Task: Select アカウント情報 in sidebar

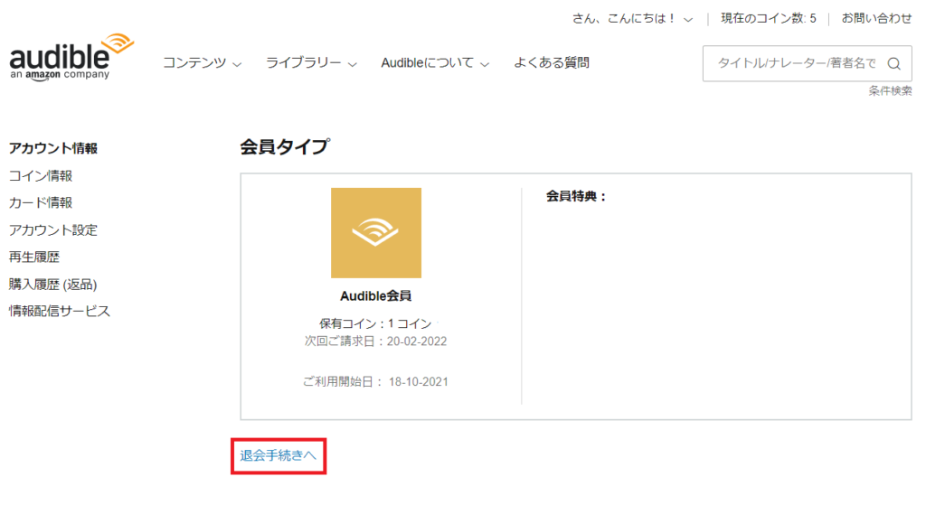Action: tap(52, 148)
